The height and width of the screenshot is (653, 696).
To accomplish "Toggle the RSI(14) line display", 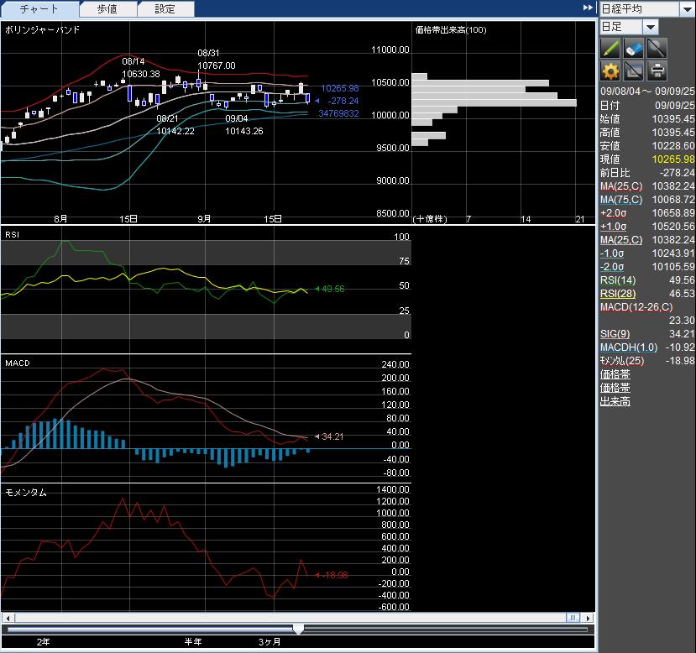I will pos(619,280).
